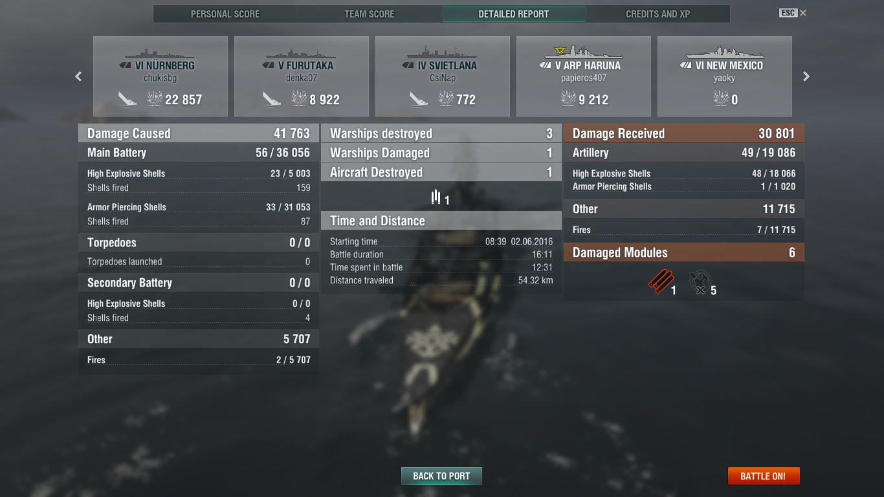Start a new match with Battle On!
Viewport: 884px width, 497px height.
764,476
